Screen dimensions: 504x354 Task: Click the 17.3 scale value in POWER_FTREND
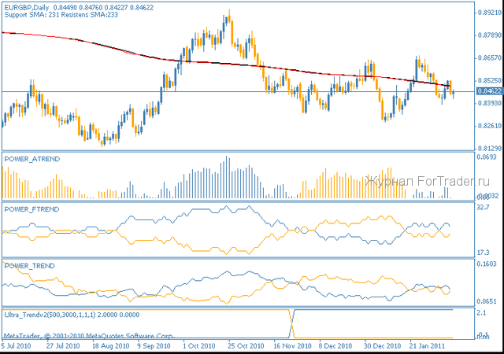point(483,253)
